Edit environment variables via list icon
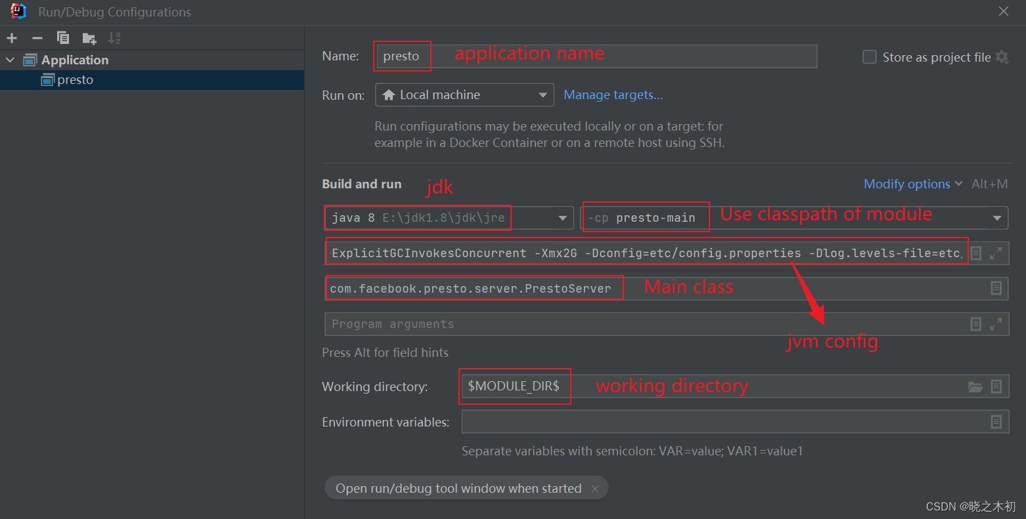The width and height of the screenshot is (1026, 519). [x=996, y=422]
